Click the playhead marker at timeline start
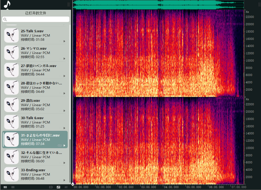This screenshot has width=261, height=190. point(73,184)
